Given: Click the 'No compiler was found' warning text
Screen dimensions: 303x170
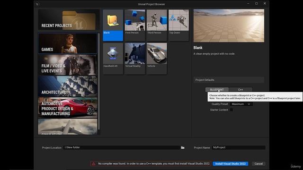Looking at the screenshot, I should (x=154, y=164).
